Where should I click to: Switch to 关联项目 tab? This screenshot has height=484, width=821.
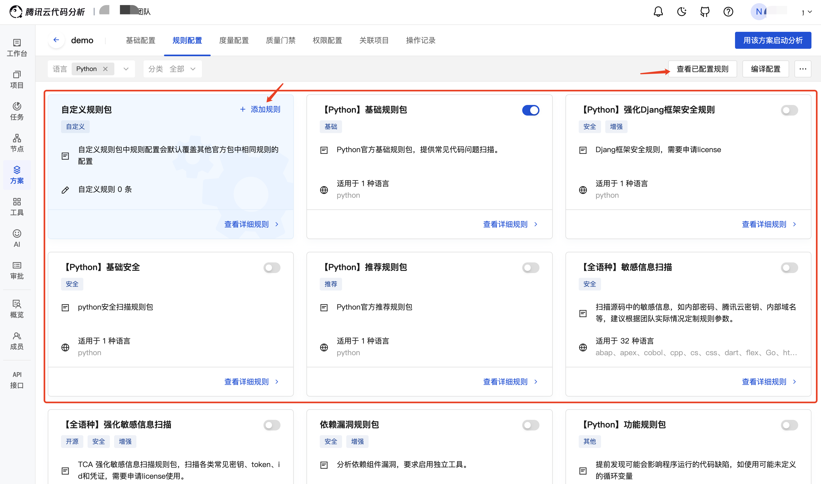coord(374,41)
